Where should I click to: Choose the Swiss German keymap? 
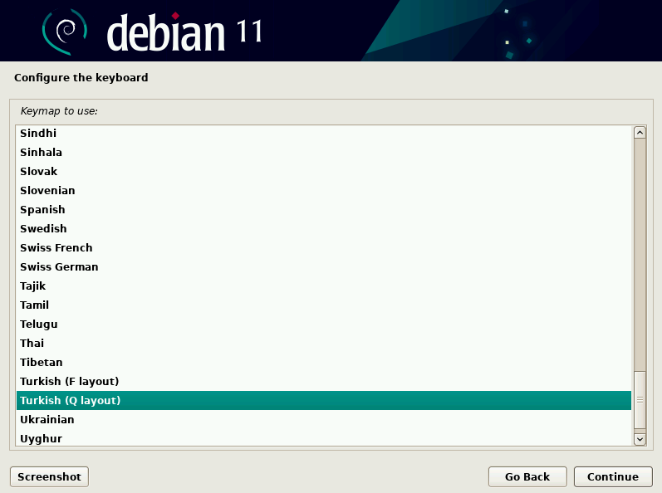(59, 266)
